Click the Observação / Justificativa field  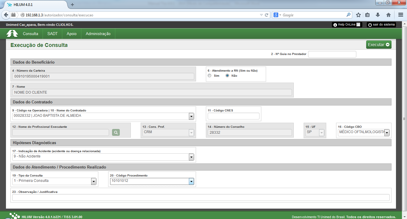(x=201, y=198)
